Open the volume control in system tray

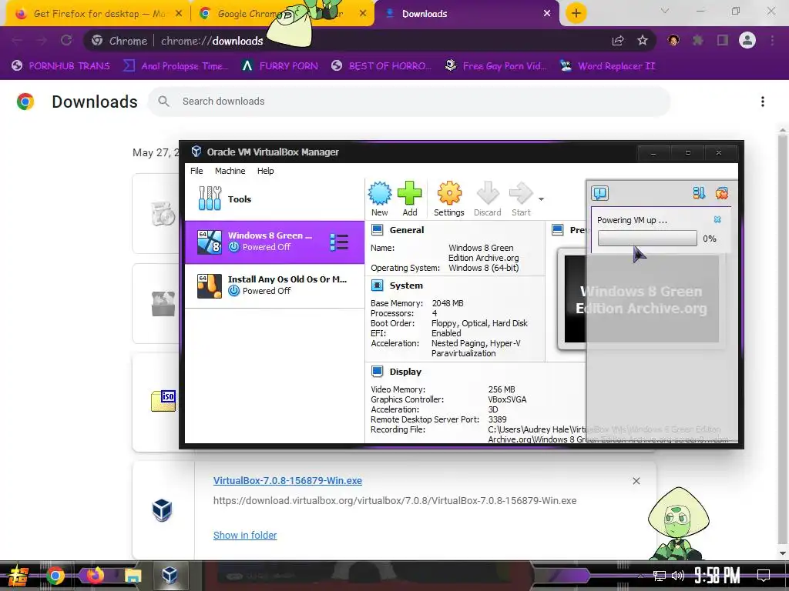(677, 576)
